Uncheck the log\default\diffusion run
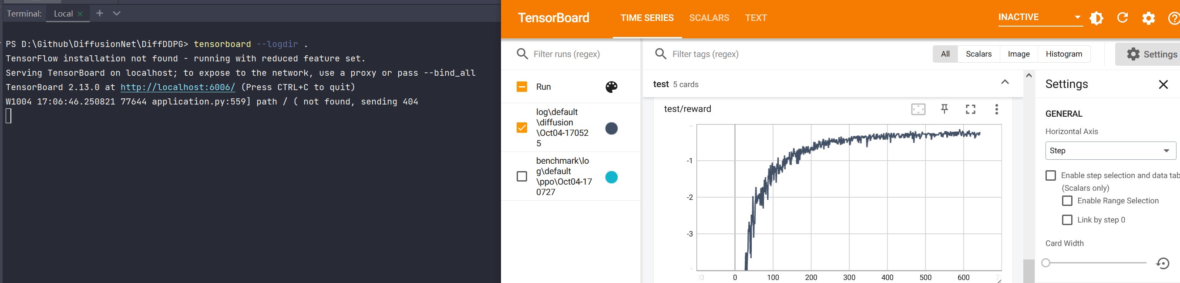Image resolution: width=1180 pixels, height=283 pixels. click(x=522, y=127)
